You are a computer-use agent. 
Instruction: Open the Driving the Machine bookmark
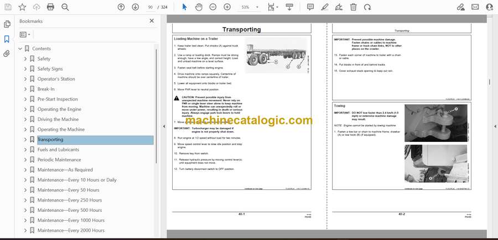point(58,119)
